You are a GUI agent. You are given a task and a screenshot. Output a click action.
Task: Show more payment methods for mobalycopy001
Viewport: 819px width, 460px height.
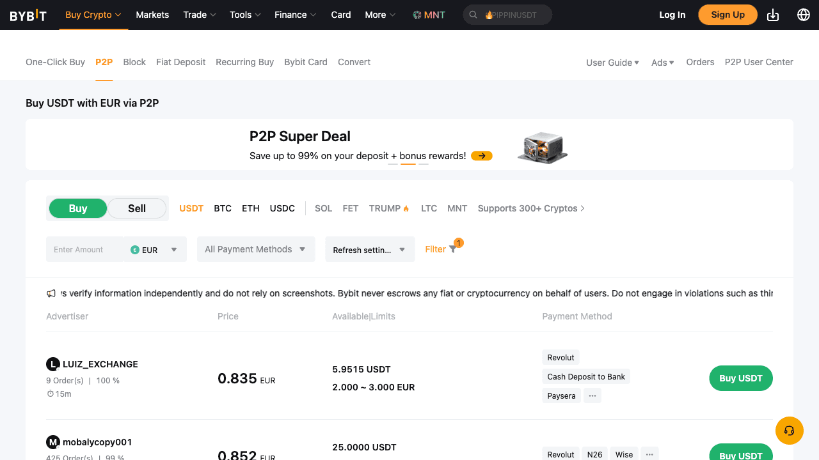pyautogui.click(x=649, y=454)
